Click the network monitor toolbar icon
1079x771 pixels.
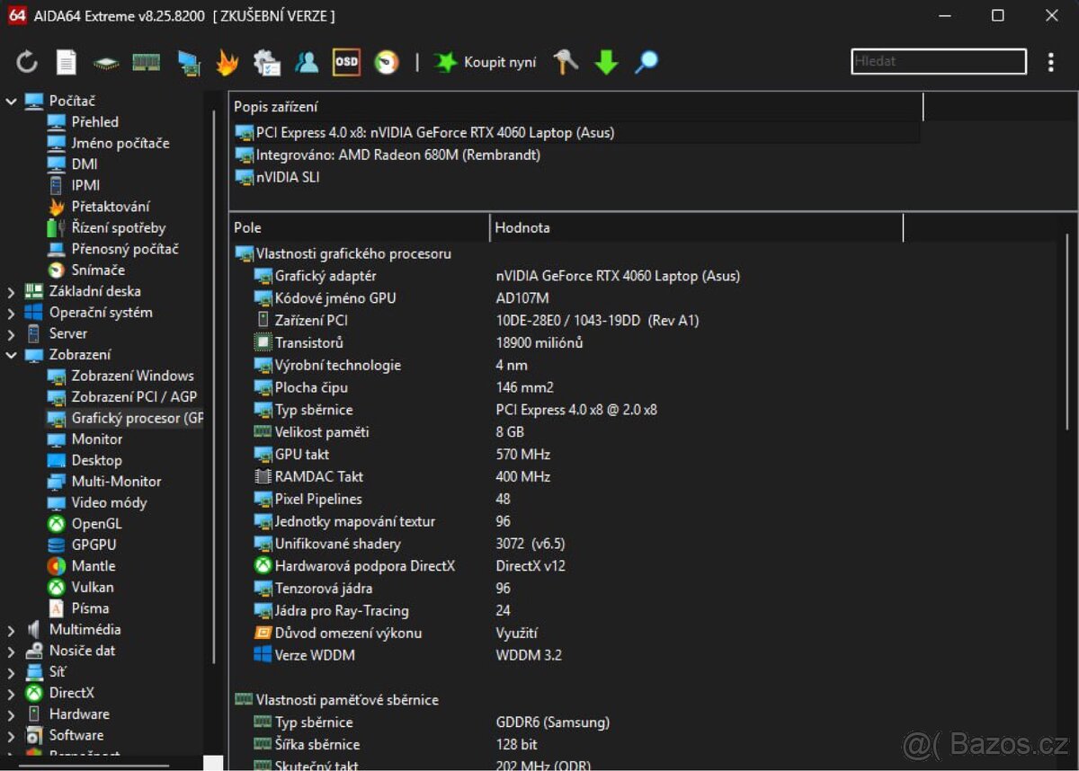pyautogui.click(x=188, y=63)
